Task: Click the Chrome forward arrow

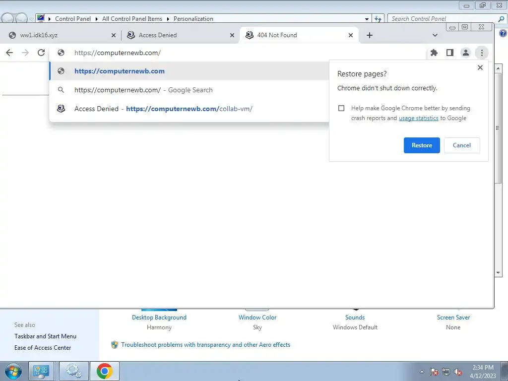Action: [x=25, y=53]
